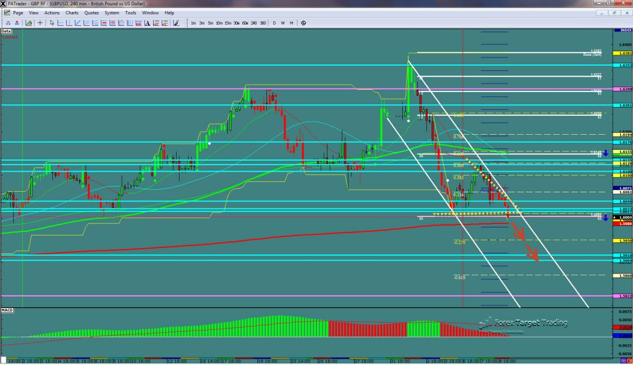633x365 pixels.
Task: Select the arrow pointer tool
Action: [x=52, y=23]
